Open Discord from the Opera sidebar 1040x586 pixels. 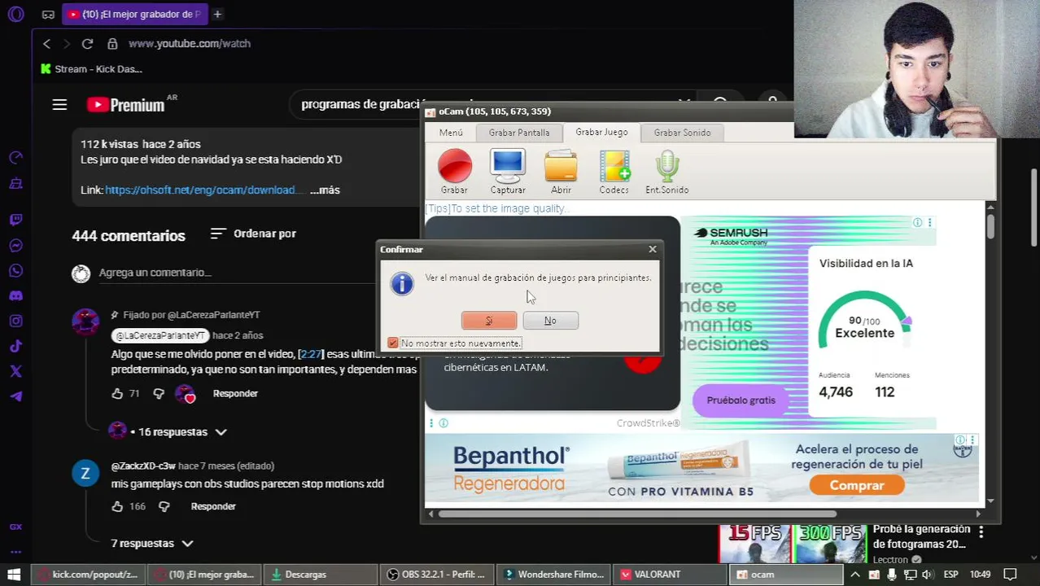click(x=15, y=296)
